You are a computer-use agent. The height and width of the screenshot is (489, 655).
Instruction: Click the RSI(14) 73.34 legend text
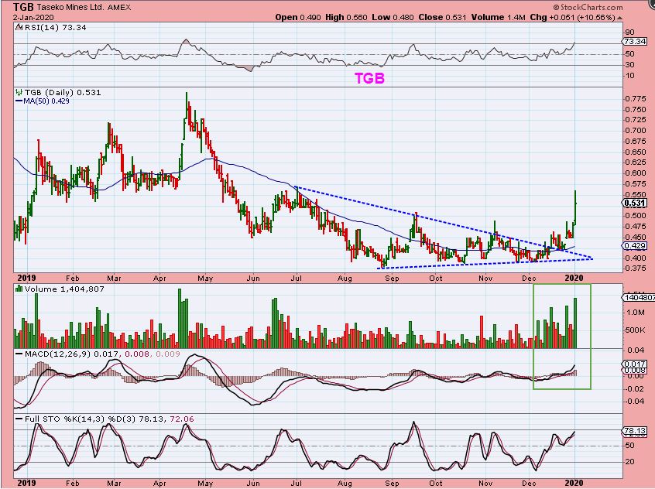pyautogui.click(x=55, y=28)
